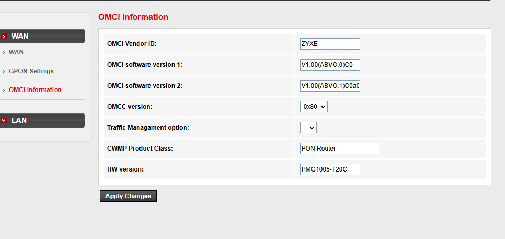Click the 'OMCI software version 1:' label
The height and width of the screenshot is (239, 505).
click(x=145, y=65)
